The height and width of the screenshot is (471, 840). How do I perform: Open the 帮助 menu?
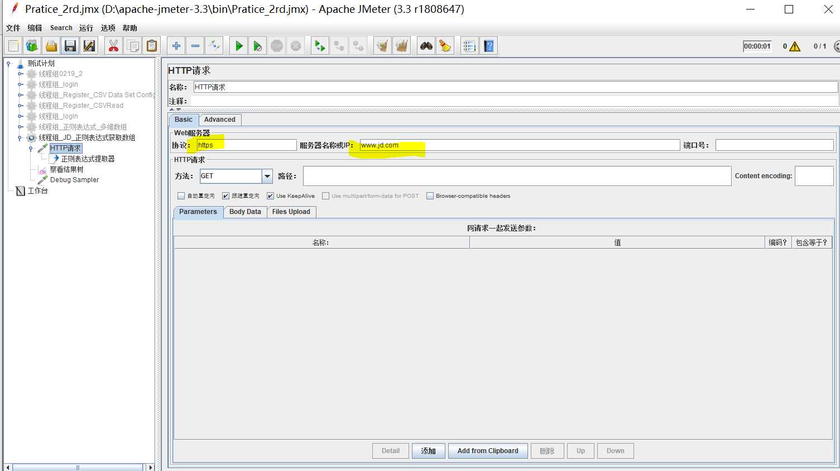[x=129, y=28]
